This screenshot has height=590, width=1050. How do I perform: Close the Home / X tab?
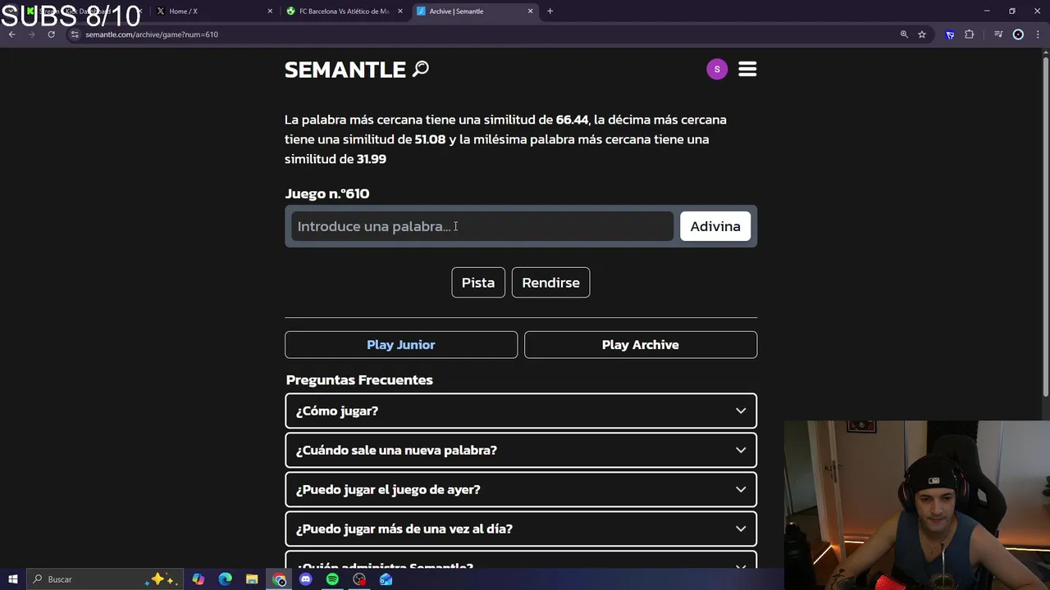click(x=270, y=11)
